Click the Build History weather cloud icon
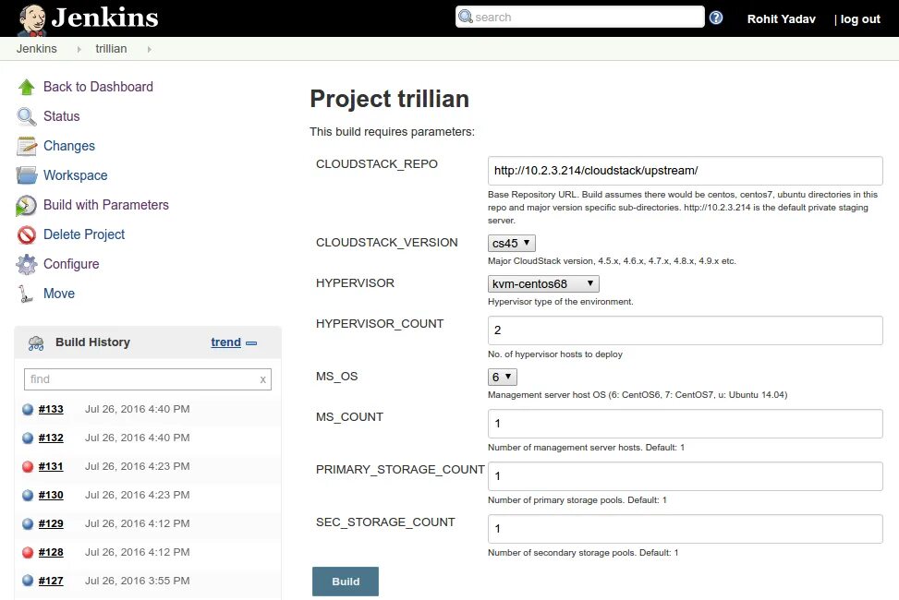 click(x=36, y=343)
